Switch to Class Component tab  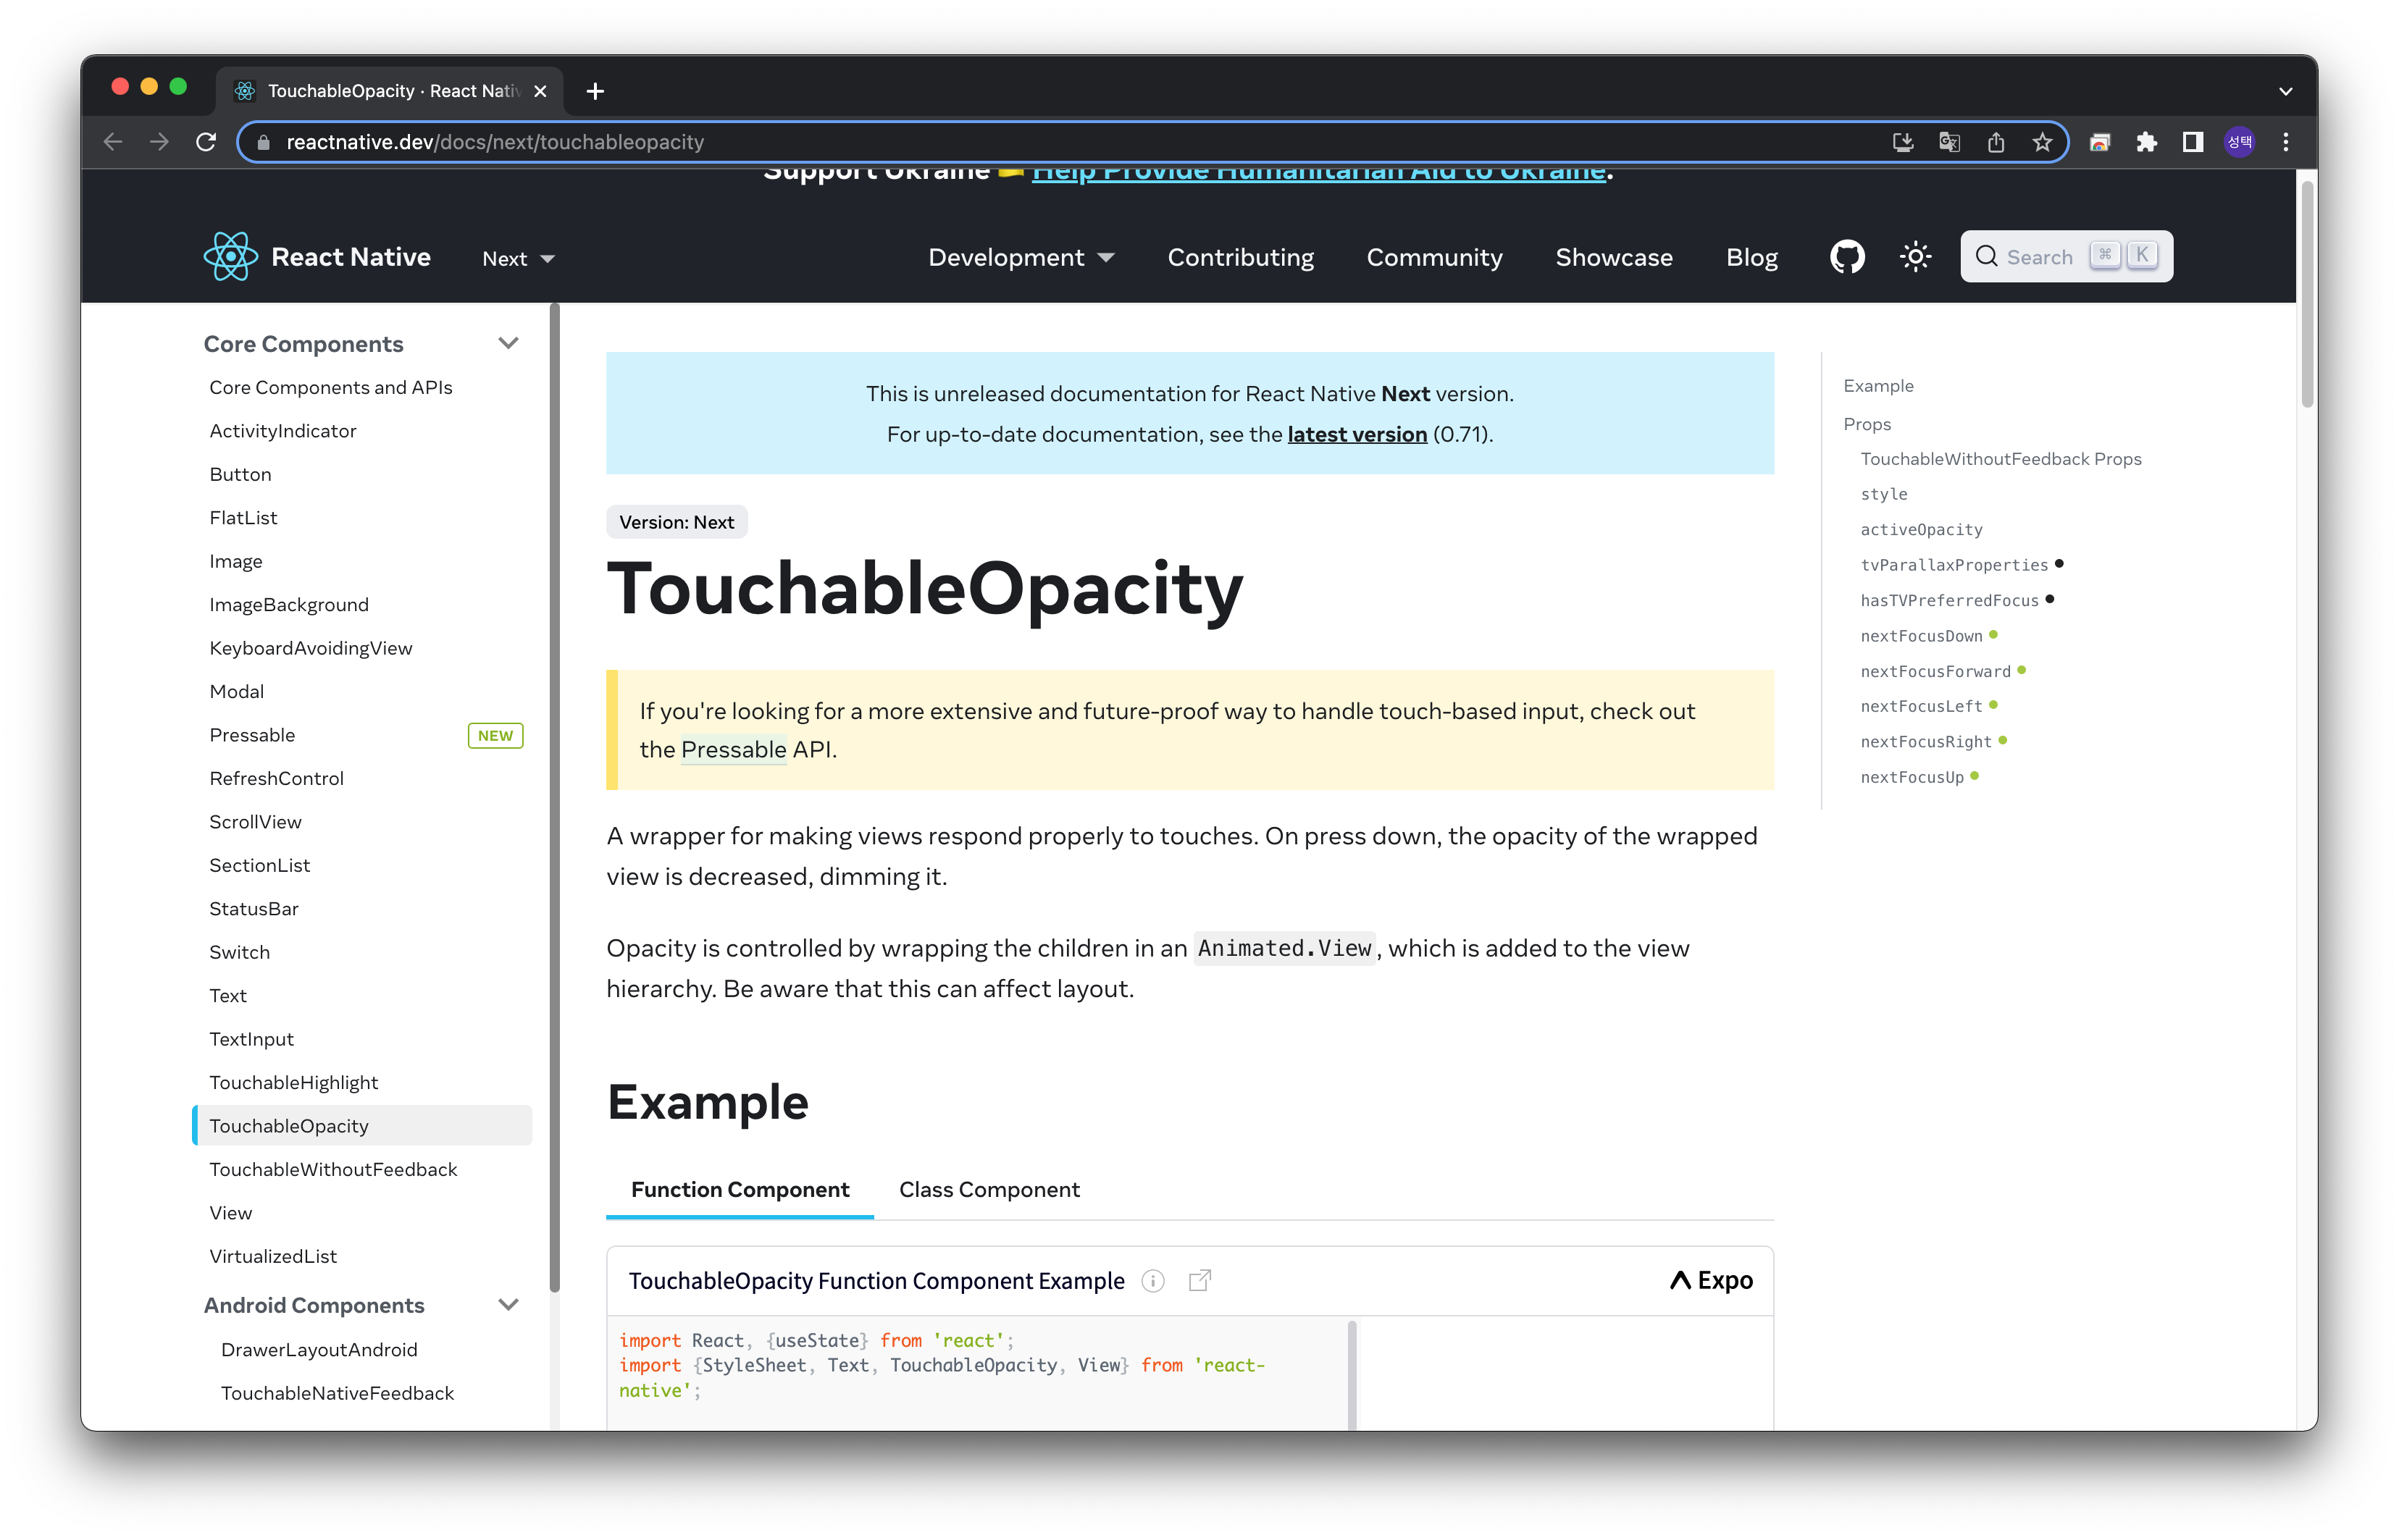989,1190
